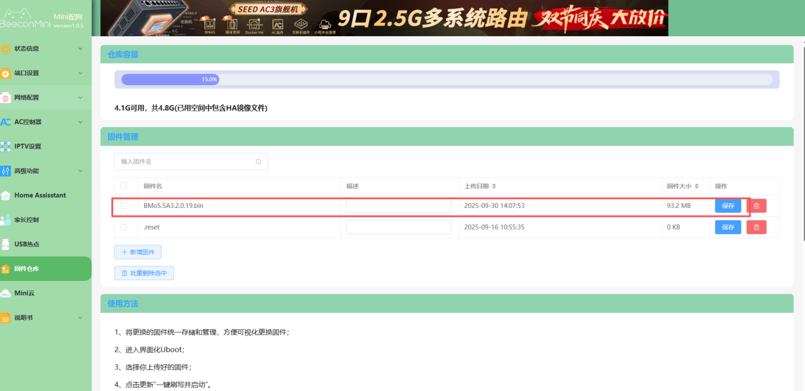The image size is (805, 391).
Task: Click the 批量删除选中 button
Action: [144, 273]
